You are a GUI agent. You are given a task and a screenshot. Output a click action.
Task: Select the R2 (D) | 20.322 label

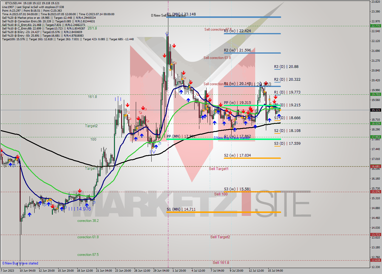point(287,80)
